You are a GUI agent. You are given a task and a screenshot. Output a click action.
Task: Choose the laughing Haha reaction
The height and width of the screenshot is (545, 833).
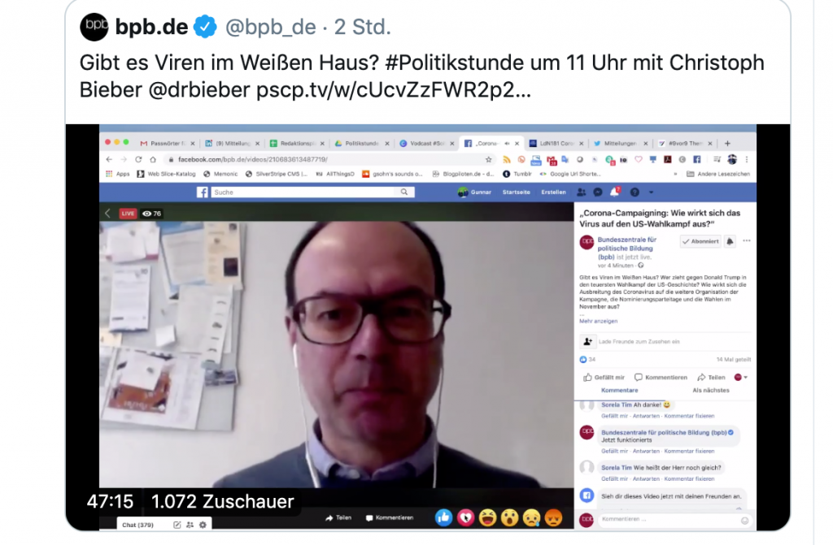point(488,517)
